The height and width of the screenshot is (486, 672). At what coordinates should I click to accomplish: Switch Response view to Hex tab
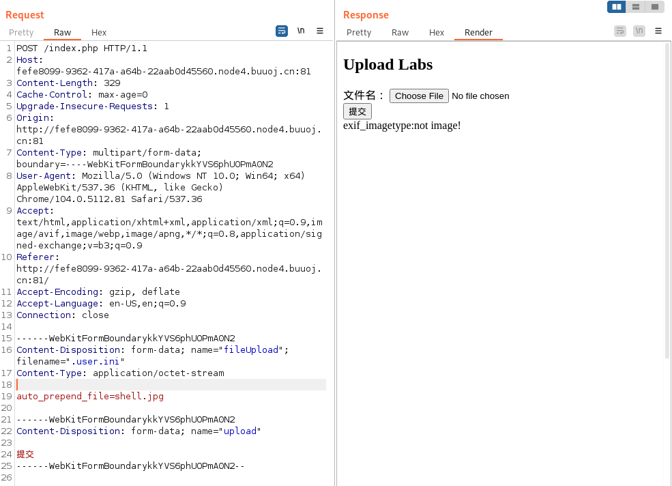click(x=436, y=33)
